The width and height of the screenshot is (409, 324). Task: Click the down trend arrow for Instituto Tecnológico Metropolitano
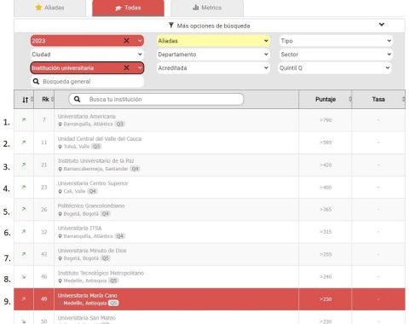coord(24,276)
